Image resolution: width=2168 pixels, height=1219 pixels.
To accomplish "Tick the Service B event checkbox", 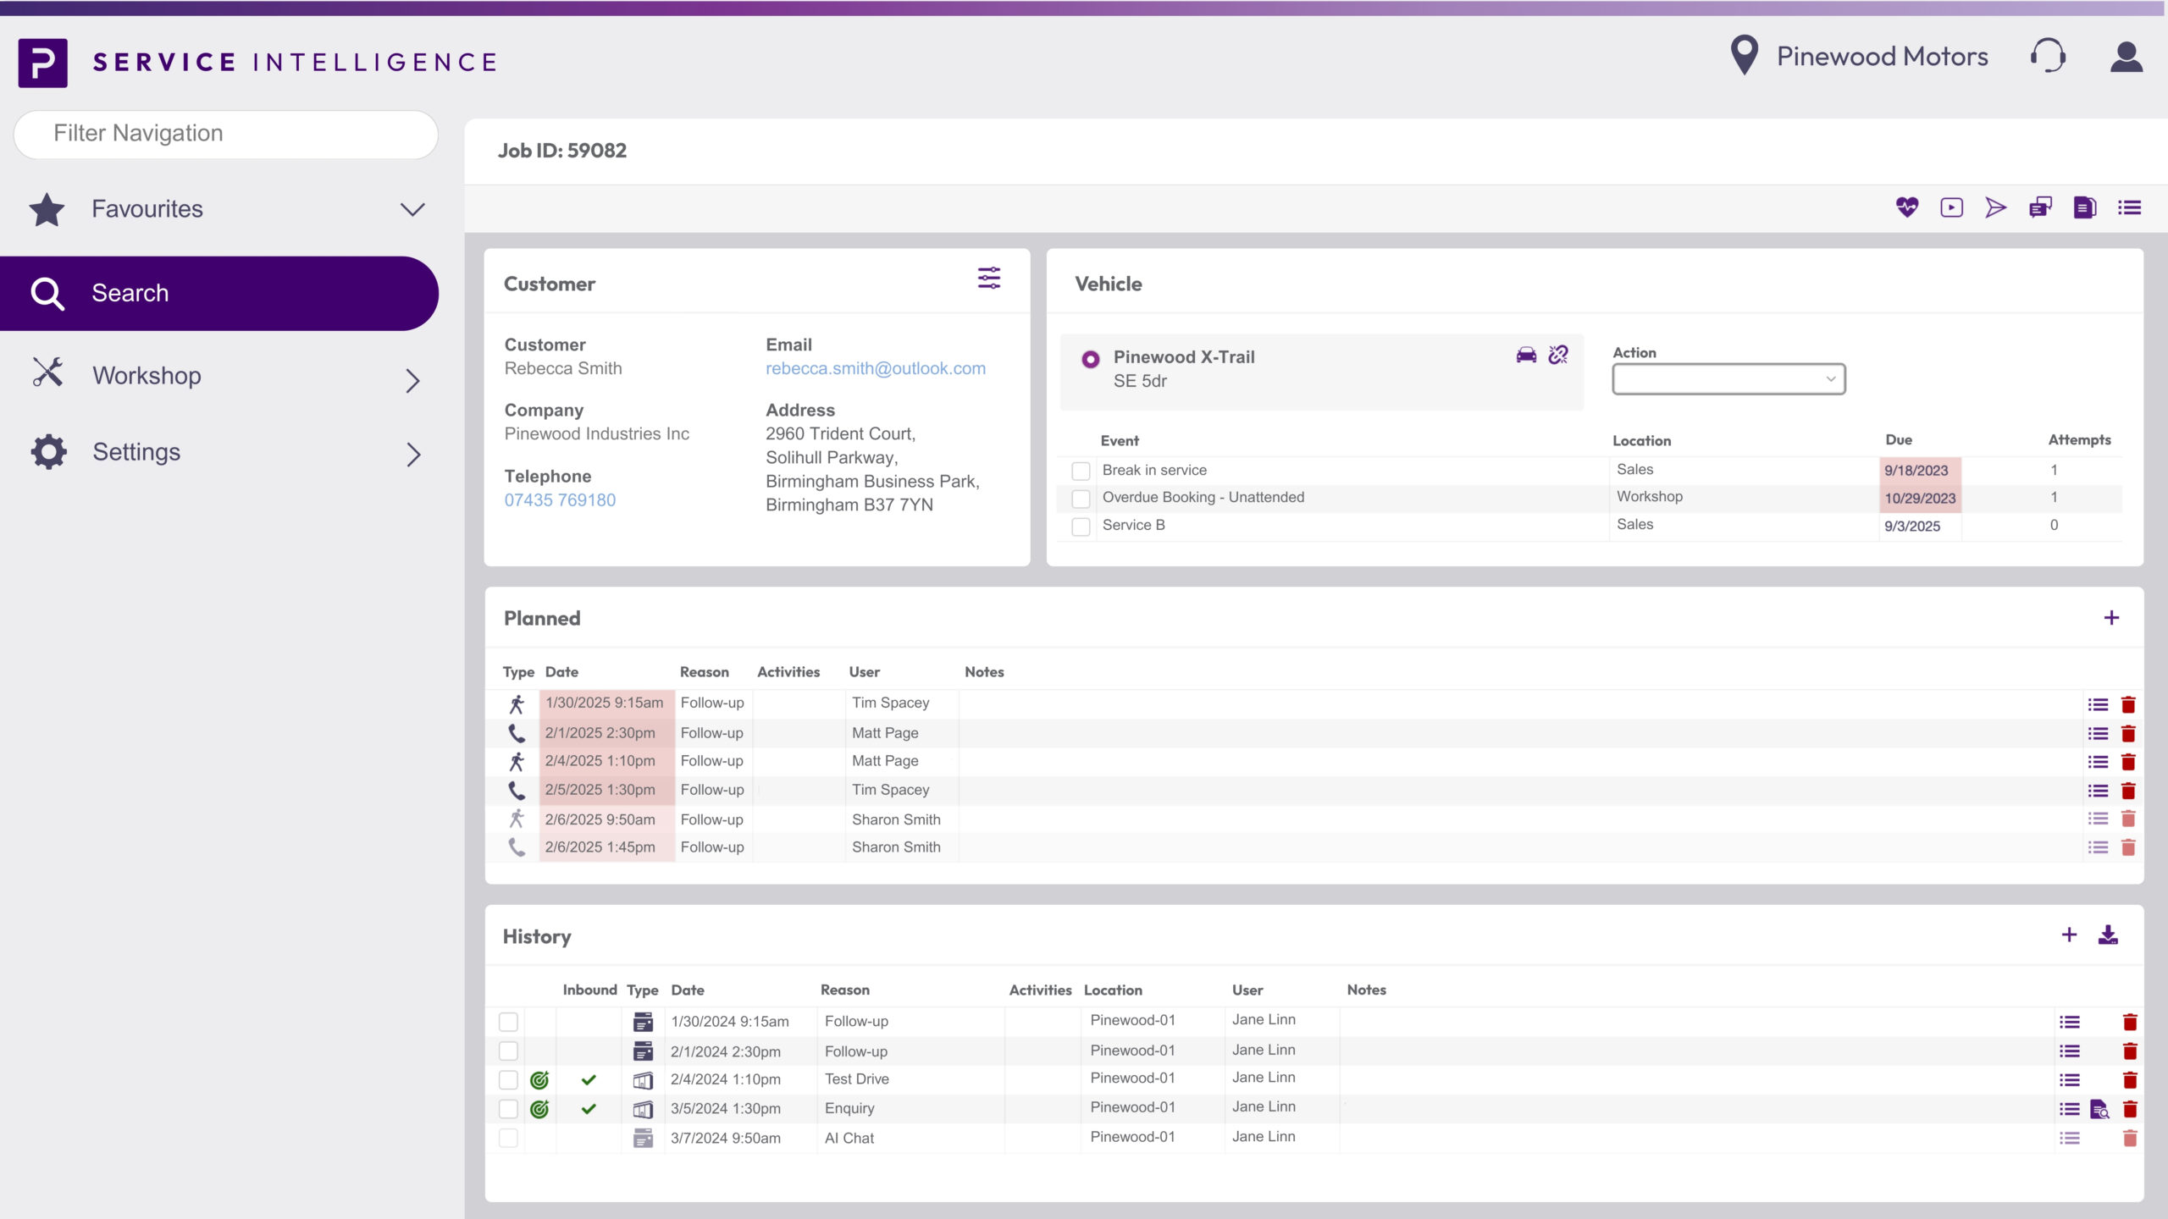I will [1081, 527].
